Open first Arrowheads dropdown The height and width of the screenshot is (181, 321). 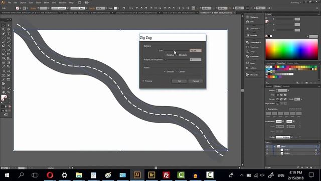(283, 122)
